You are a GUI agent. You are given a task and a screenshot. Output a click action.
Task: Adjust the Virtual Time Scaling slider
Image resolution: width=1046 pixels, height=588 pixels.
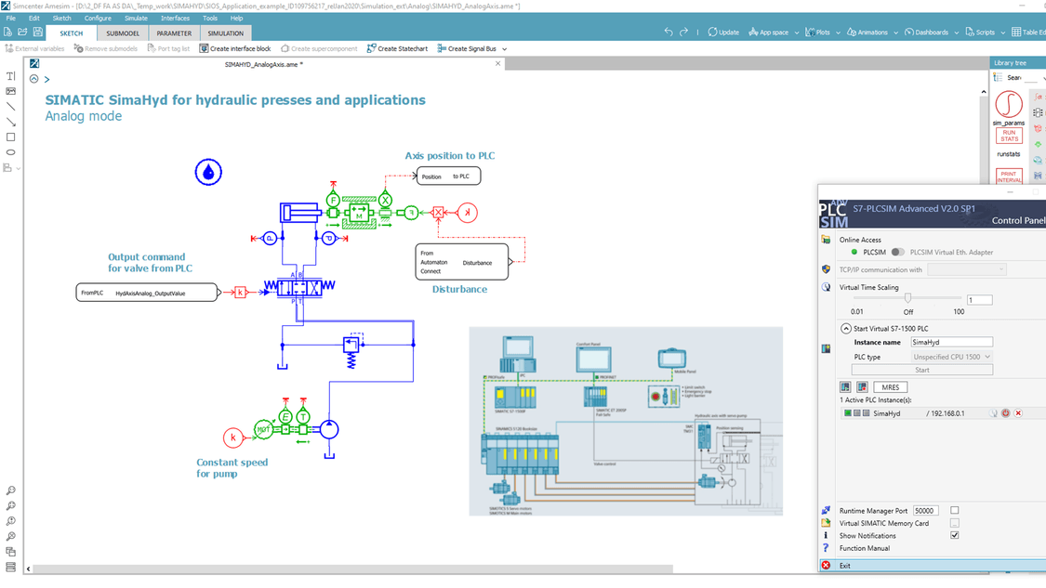tap(907, 297)
